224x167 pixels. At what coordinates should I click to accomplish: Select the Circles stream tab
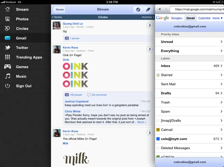[x=103, y=17]
